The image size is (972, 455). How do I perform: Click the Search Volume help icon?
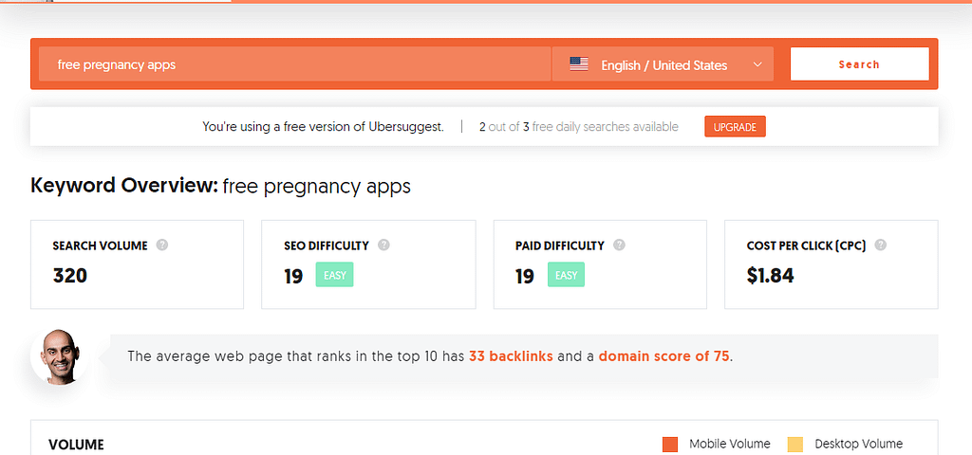point(162,246)
